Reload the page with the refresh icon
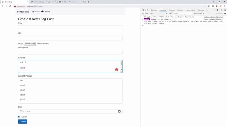The width and height of the screenshot is (227, 127). 10,6
